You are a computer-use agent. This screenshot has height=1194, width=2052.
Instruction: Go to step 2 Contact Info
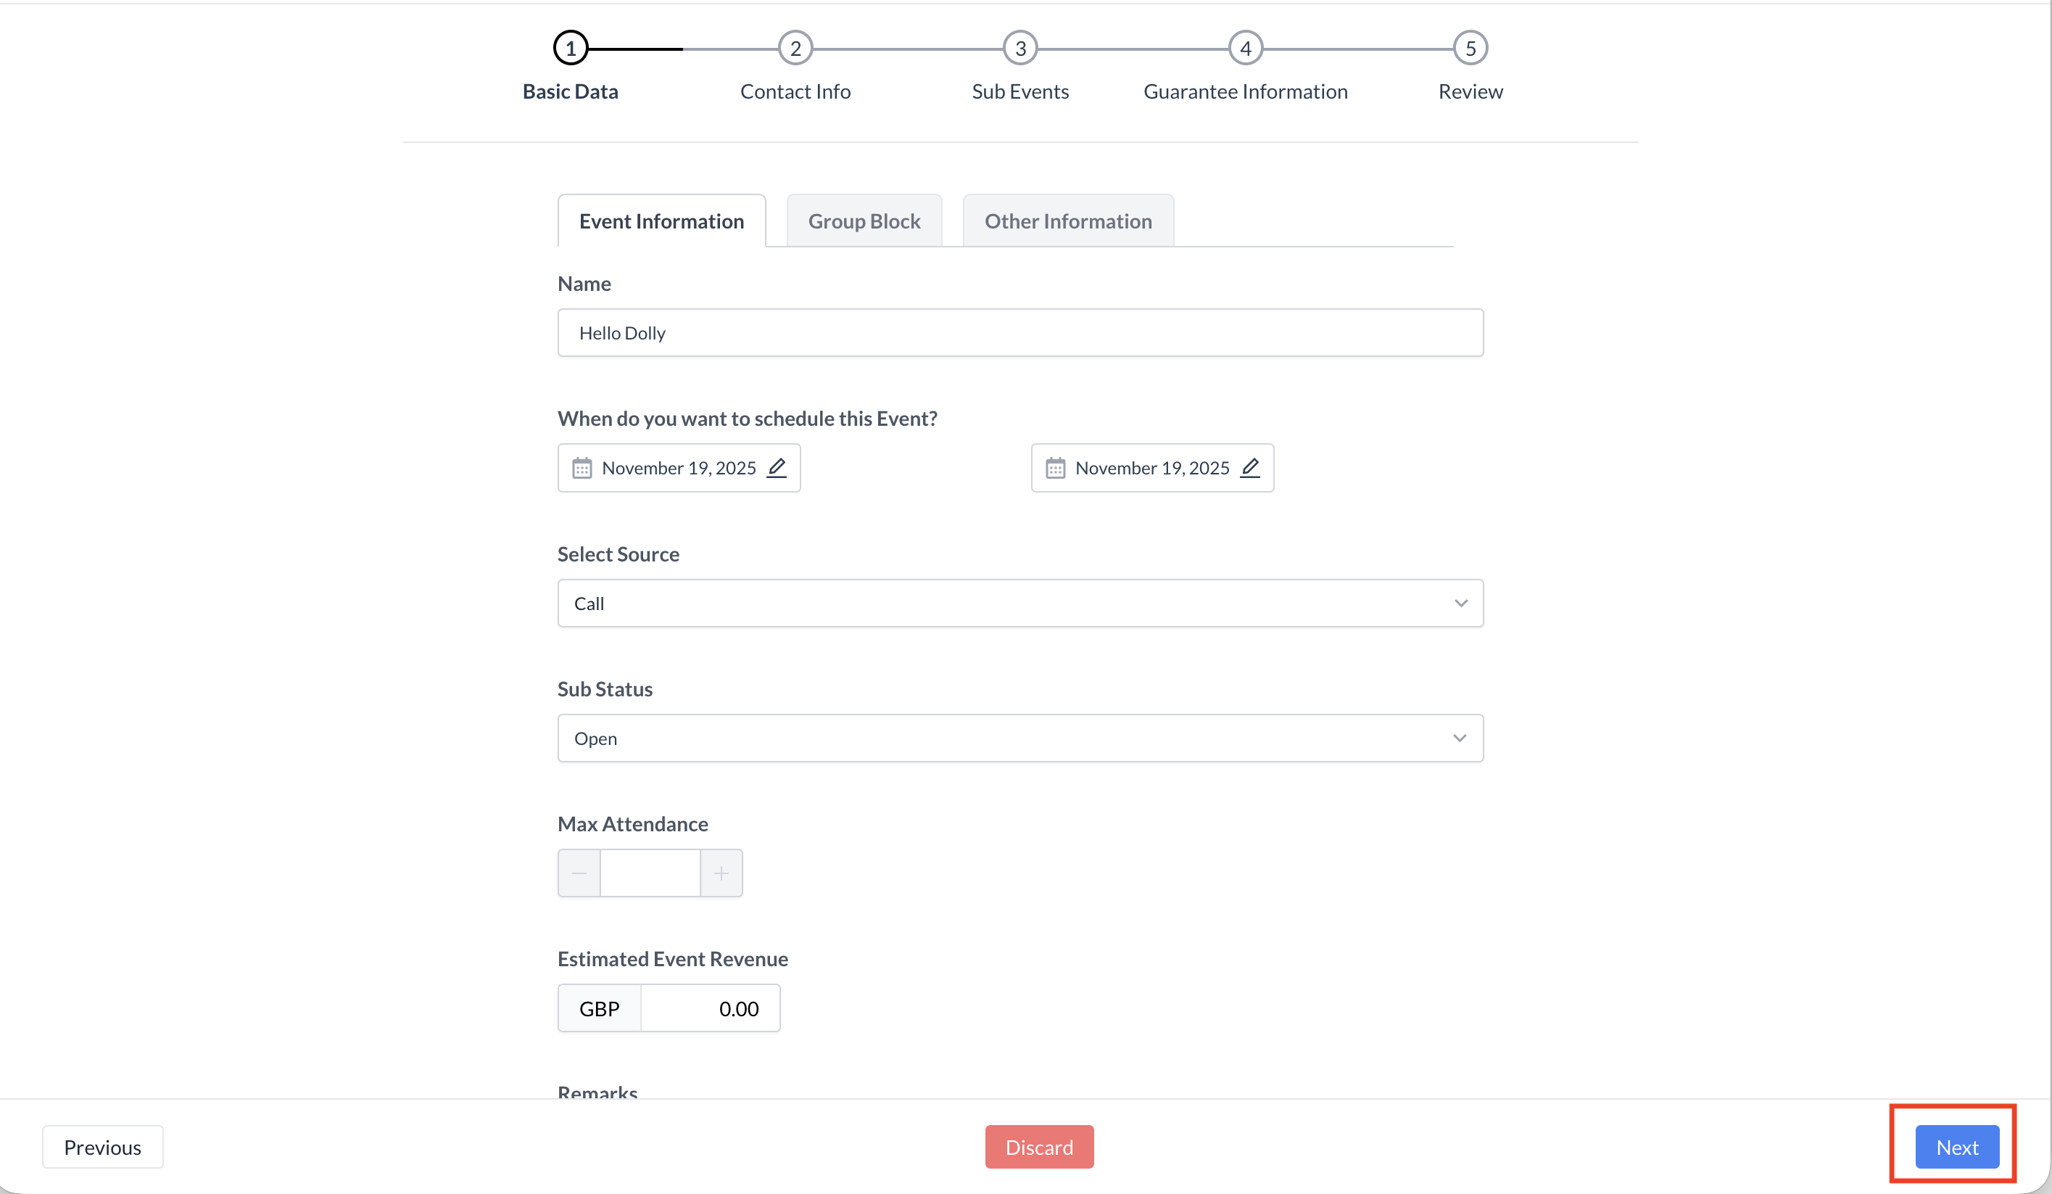point(795,49)
